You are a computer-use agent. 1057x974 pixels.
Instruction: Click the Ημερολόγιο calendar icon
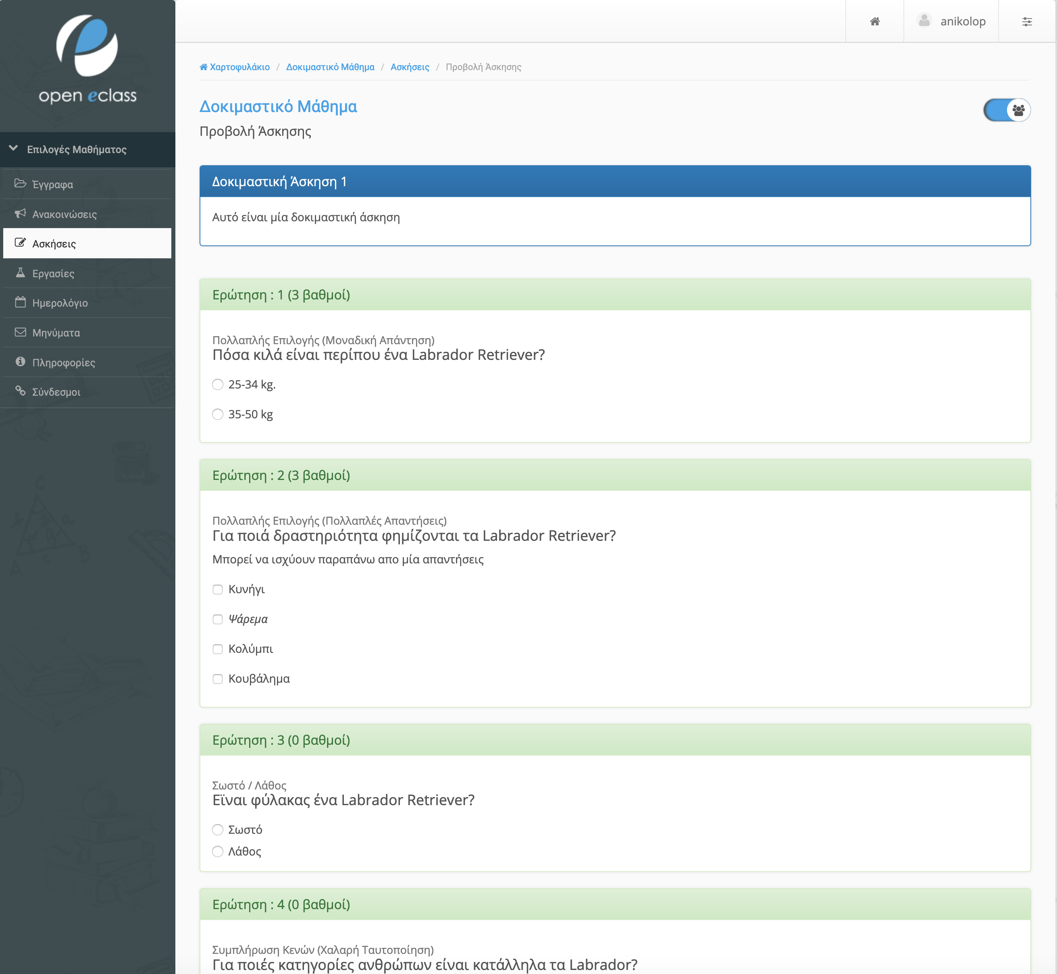tap(21, 302)
